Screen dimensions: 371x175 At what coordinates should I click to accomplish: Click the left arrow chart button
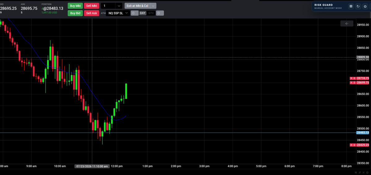point(347,23)
